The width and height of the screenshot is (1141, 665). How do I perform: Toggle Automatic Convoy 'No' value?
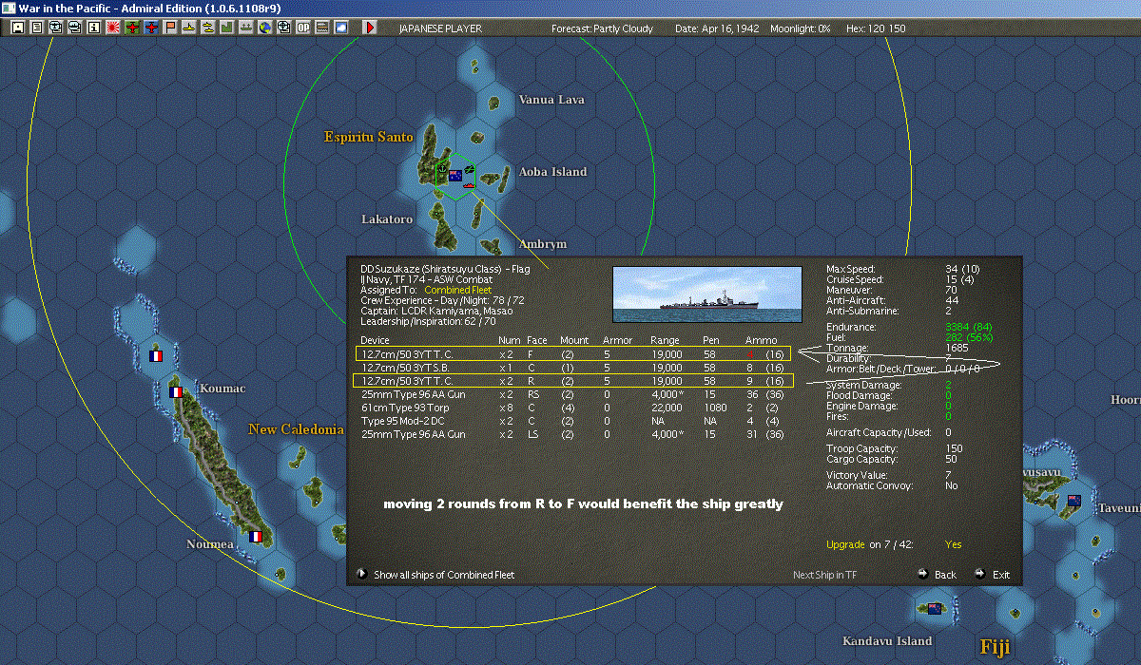click(952, 485)
